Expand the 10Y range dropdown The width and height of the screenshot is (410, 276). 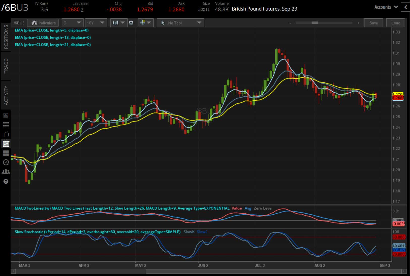(x=96, y=23)
